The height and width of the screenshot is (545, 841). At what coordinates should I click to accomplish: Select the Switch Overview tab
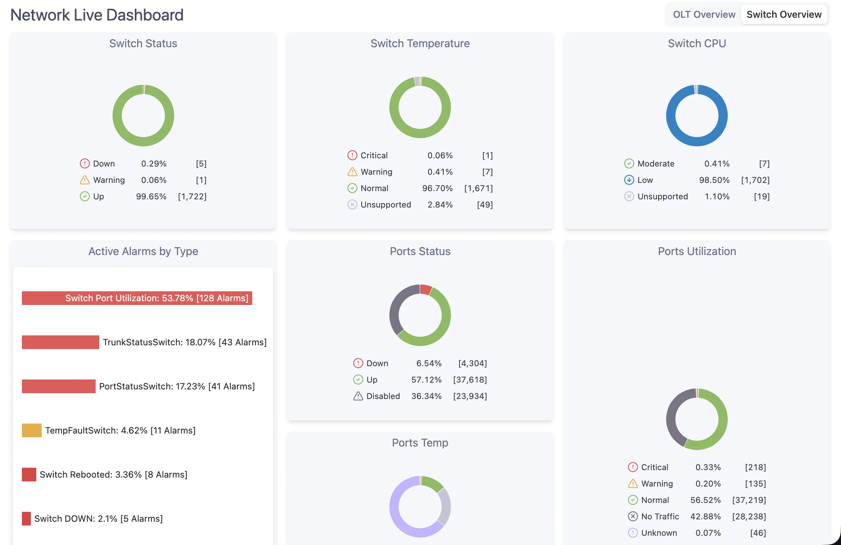(784, 14)
